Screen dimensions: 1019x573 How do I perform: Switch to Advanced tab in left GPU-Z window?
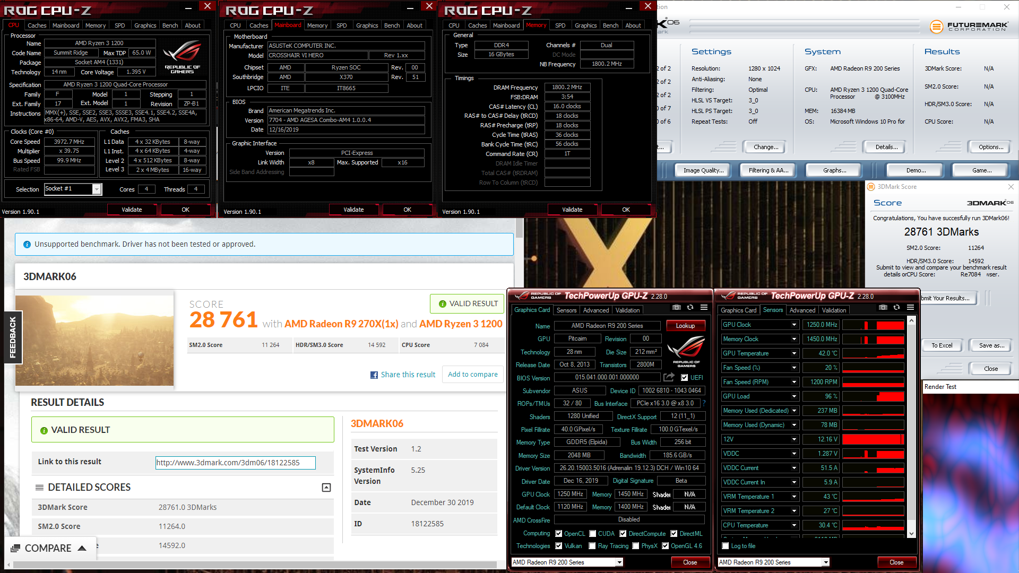click(x=596, y=310)
